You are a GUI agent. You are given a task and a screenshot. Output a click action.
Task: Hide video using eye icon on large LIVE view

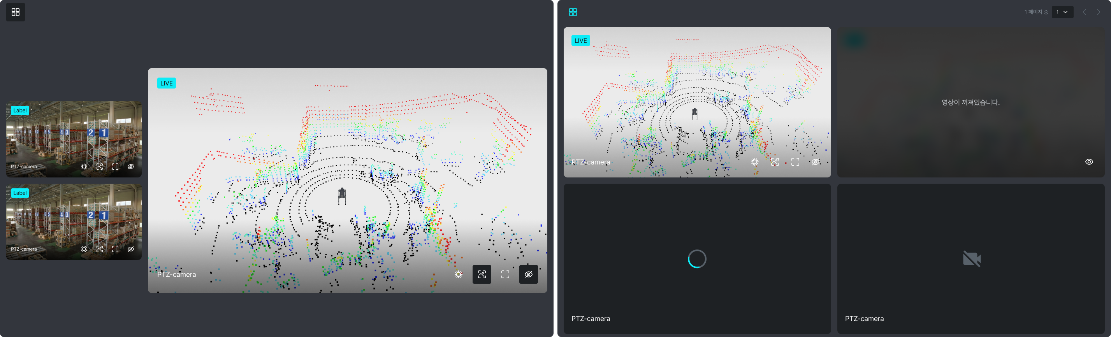point(528,274)
